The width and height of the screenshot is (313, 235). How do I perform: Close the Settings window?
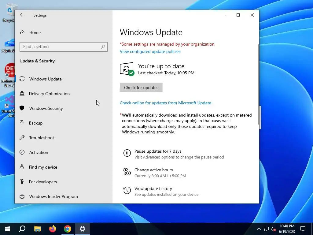tap(252, 15)
